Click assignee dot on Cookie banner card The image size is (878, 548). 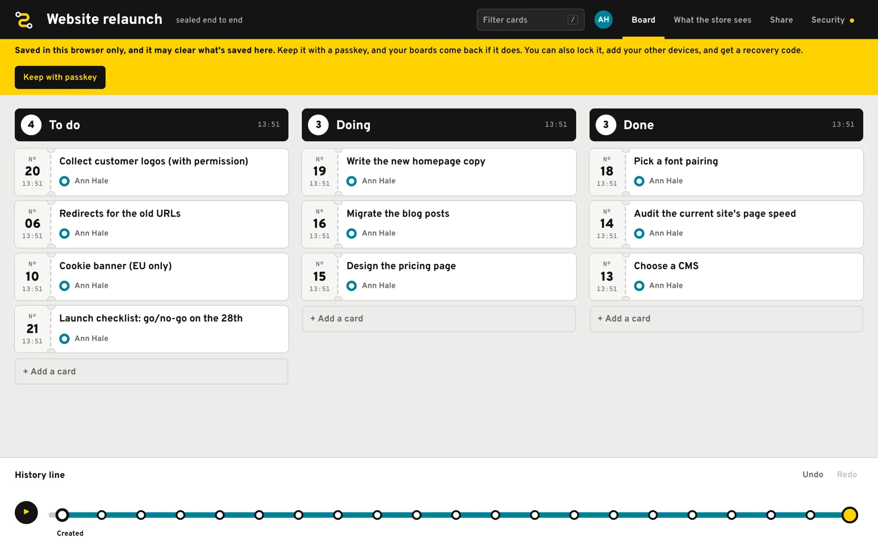tap(64, 286)
